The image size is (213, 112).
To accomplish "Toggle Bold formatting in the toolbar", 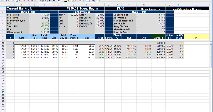I will [x=50, y=1].
